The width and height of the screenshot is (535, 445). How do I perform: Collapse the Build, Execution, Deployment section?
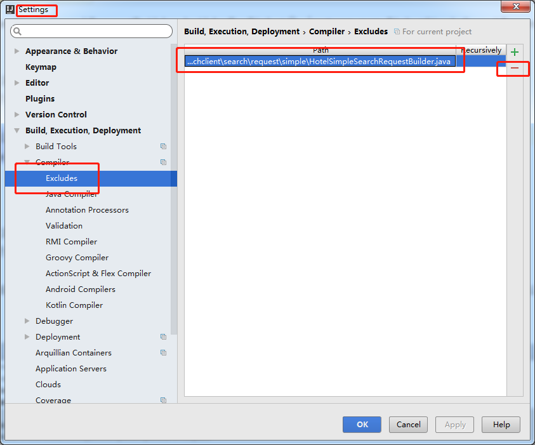[16, 130]
